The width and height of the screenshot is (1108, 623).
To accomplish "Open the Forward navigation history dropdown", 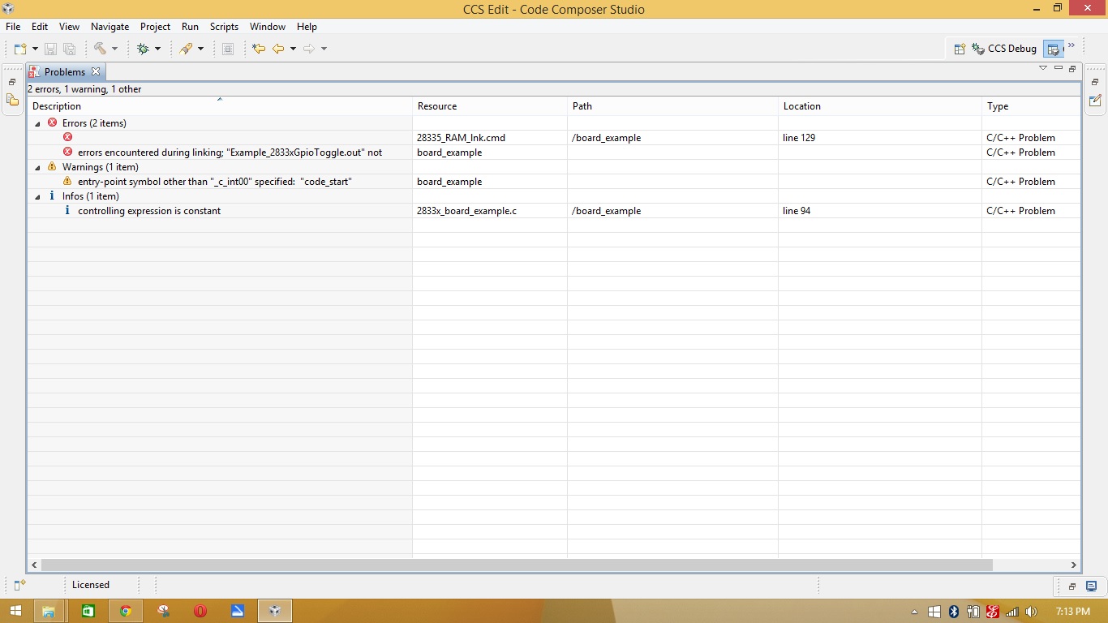I will point(324,49).
